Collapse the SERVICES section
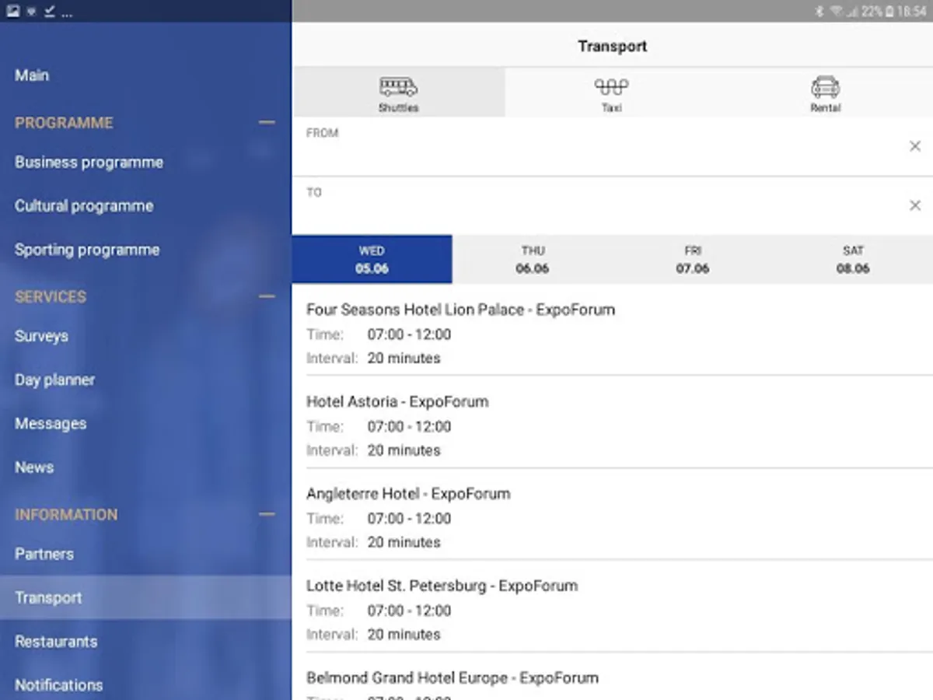 coord(267,296)
